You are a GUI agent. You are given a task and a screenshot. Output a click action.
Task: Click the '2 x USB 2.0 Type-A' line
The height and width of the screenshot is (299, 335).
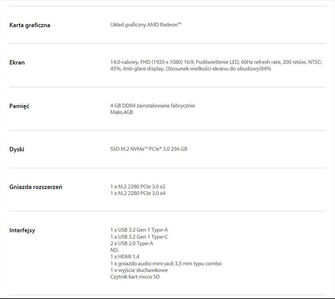click(131, 243)
